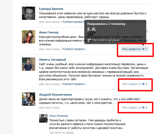Click 'Комментировать' under Анна Гончар's comment
Image resolution: width=166 pixels, height=134 pixels.
tap(74, 49)
